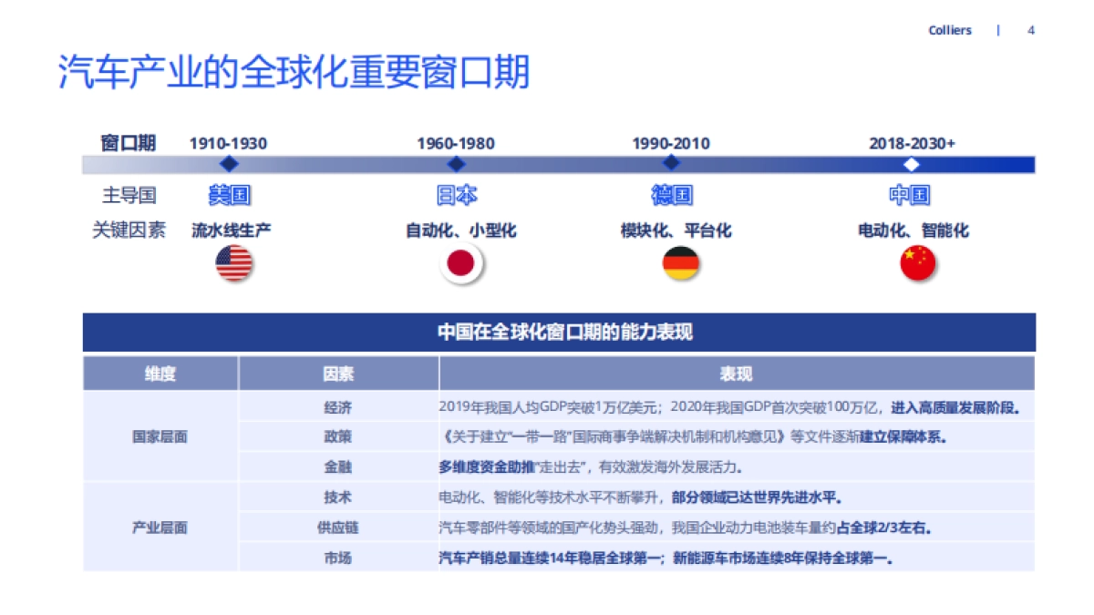The width and height of the screenshot is (1094, 615).
Task: Toggle the diamond marker for 1960-1980
Action: [x=456, y=164]
